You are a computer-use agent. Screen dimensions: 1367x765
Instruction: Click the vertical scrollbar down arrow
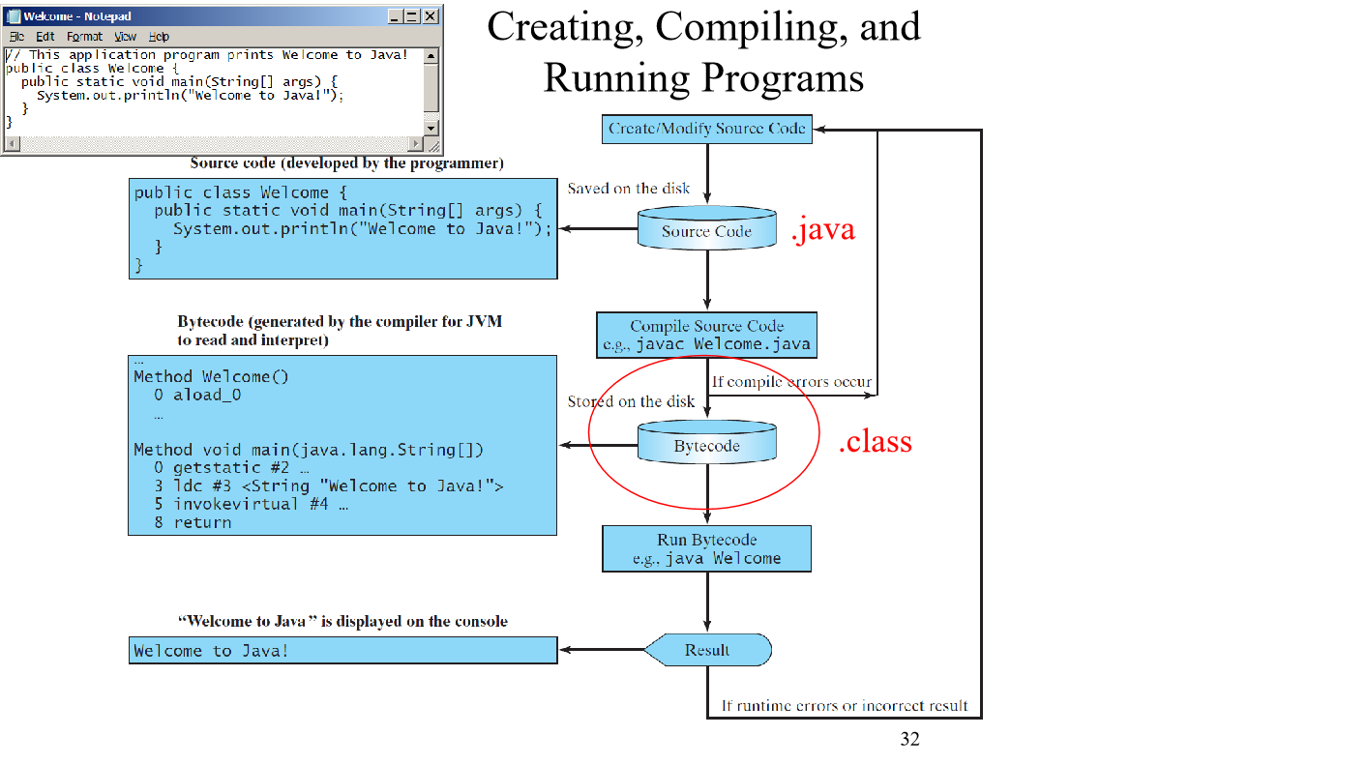click(x=434, y=128)
